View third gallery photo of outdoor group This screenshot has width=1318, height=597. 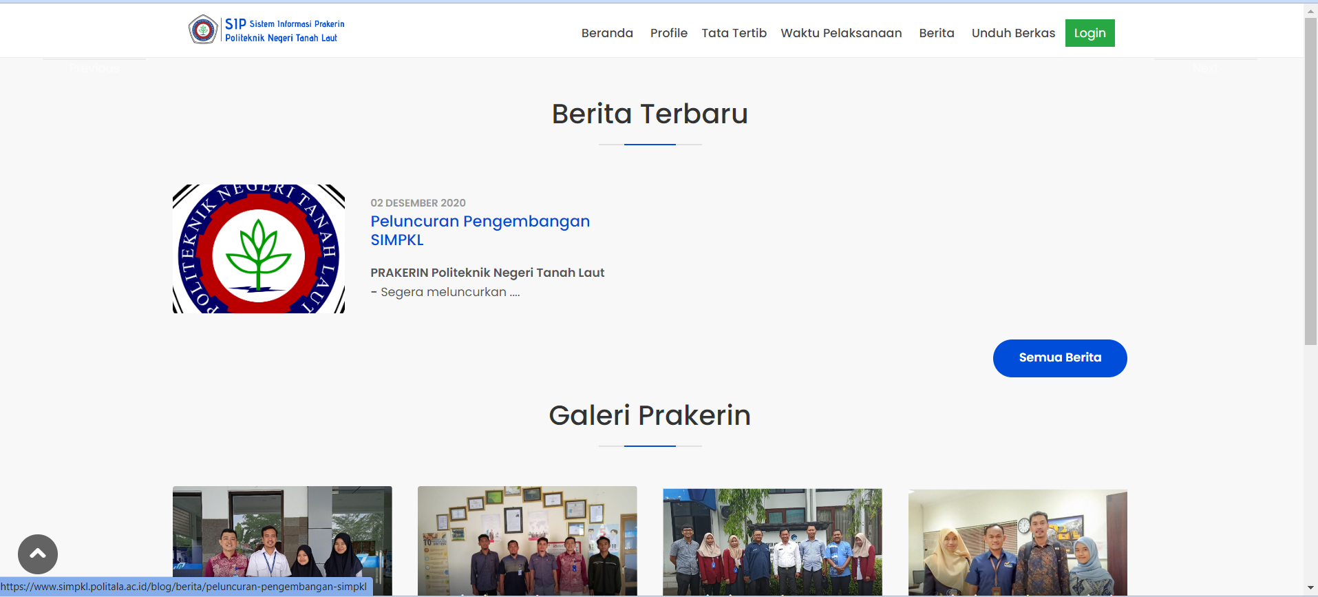772,541
